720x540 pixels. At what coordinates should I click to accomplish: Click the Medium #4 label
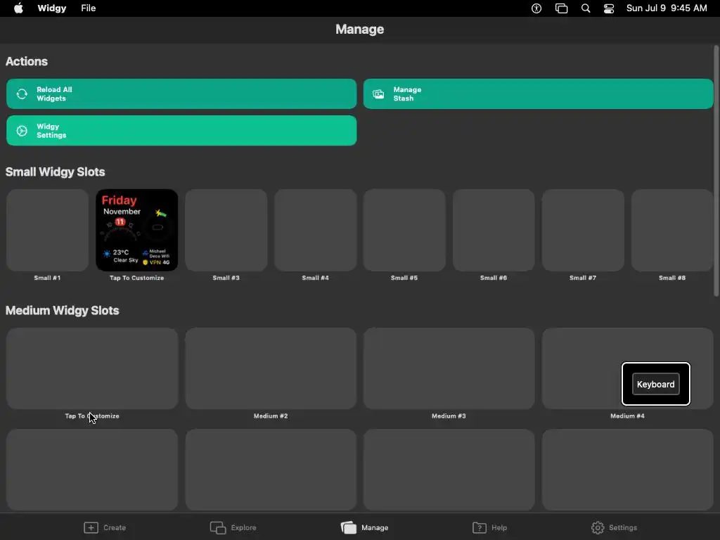coord(627,416)
